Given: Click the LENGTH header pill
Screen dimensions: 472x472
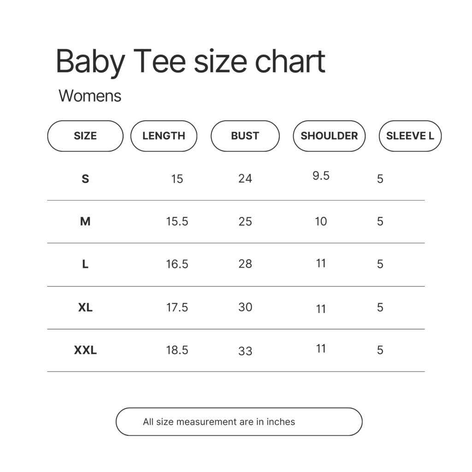Looking at the screenshot, I should [164, 136].
